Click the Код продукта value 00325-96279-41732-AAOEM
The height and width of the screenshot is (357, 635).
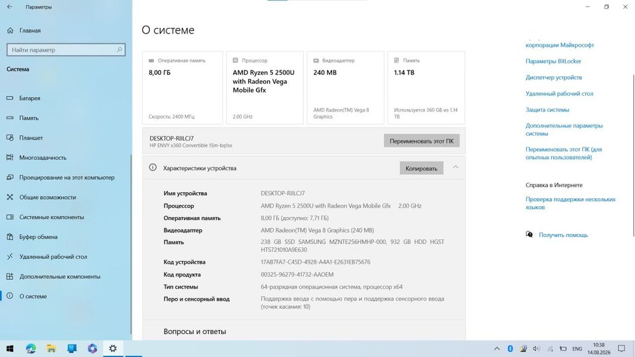point(297,275)
